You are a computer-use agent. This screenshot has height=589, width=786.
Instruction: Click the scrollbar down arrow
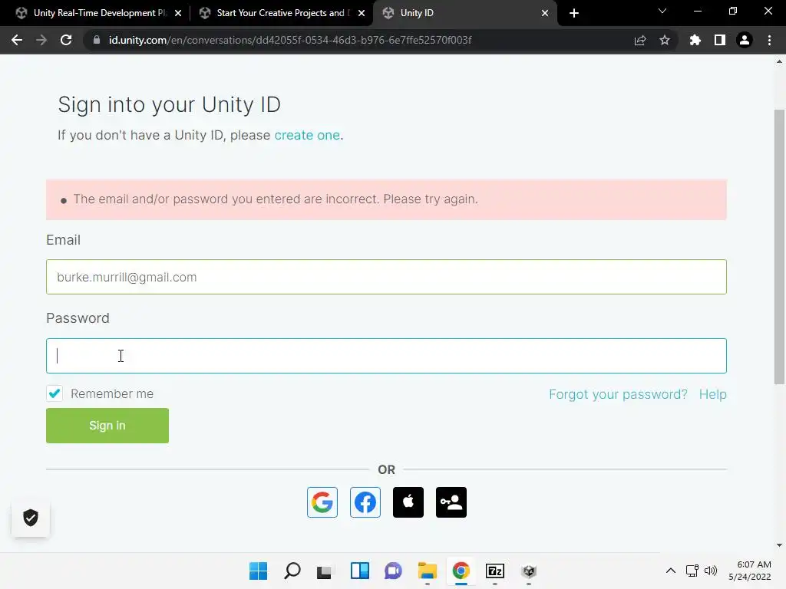(x=779, y=545)
